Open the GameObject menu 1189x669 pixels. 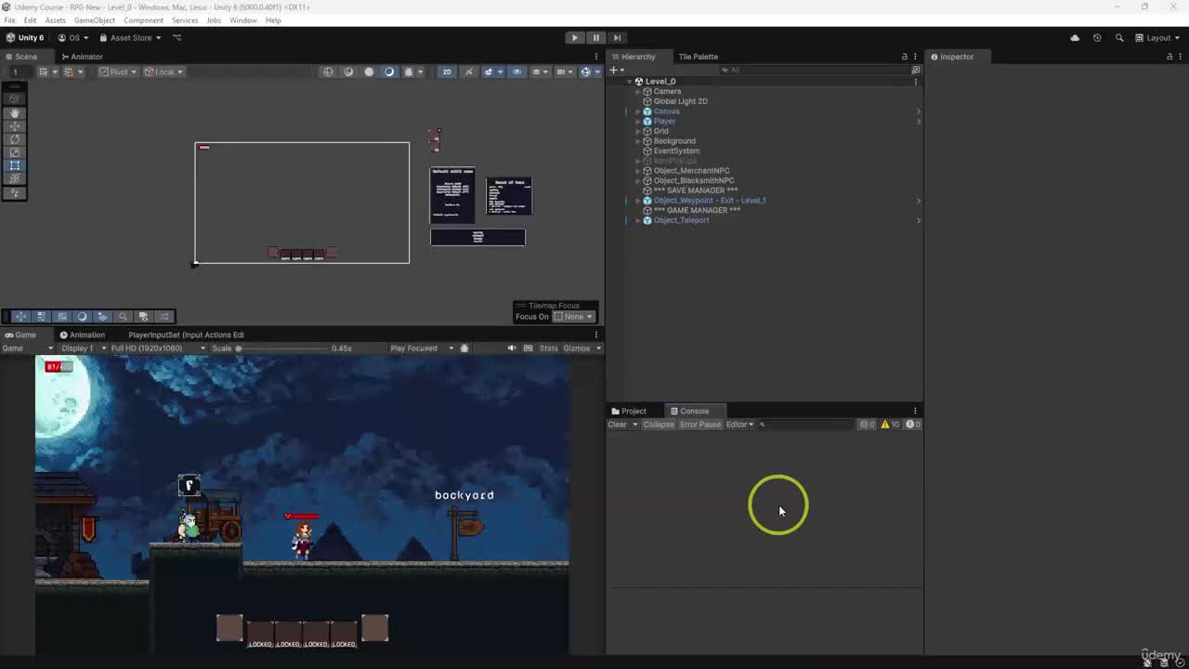click(94, 20)
